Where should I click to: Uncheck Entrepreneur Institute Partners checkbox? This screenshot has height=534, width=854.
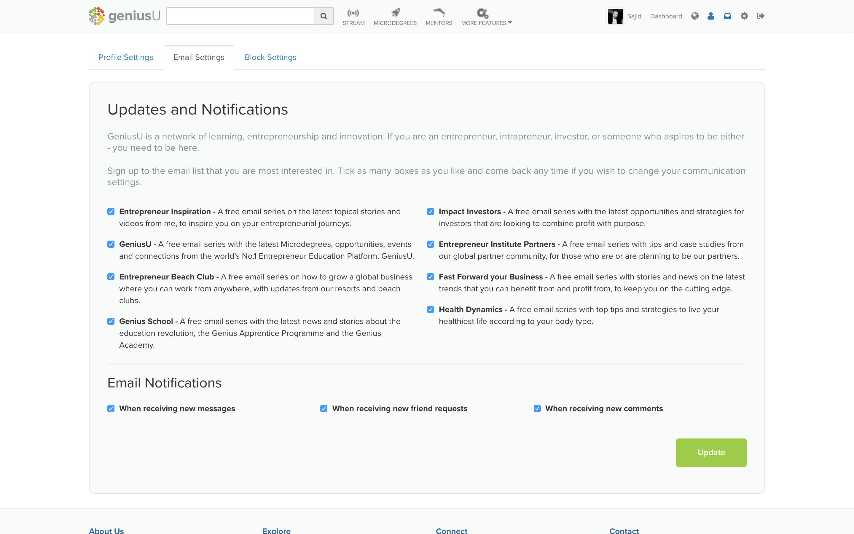[431, 244]
